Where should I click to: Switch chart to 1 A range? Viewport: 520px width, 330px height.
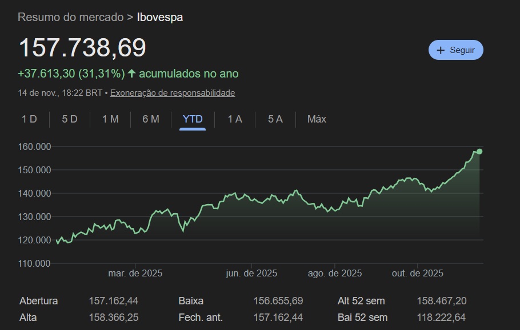(235, 119)
